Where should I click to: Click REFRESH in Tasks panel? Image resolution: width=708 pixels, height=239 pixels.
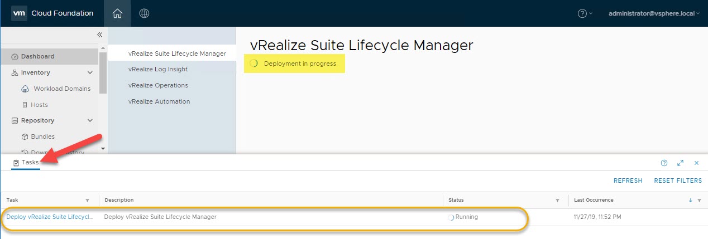pyautogui.click(x=628, y=181)
